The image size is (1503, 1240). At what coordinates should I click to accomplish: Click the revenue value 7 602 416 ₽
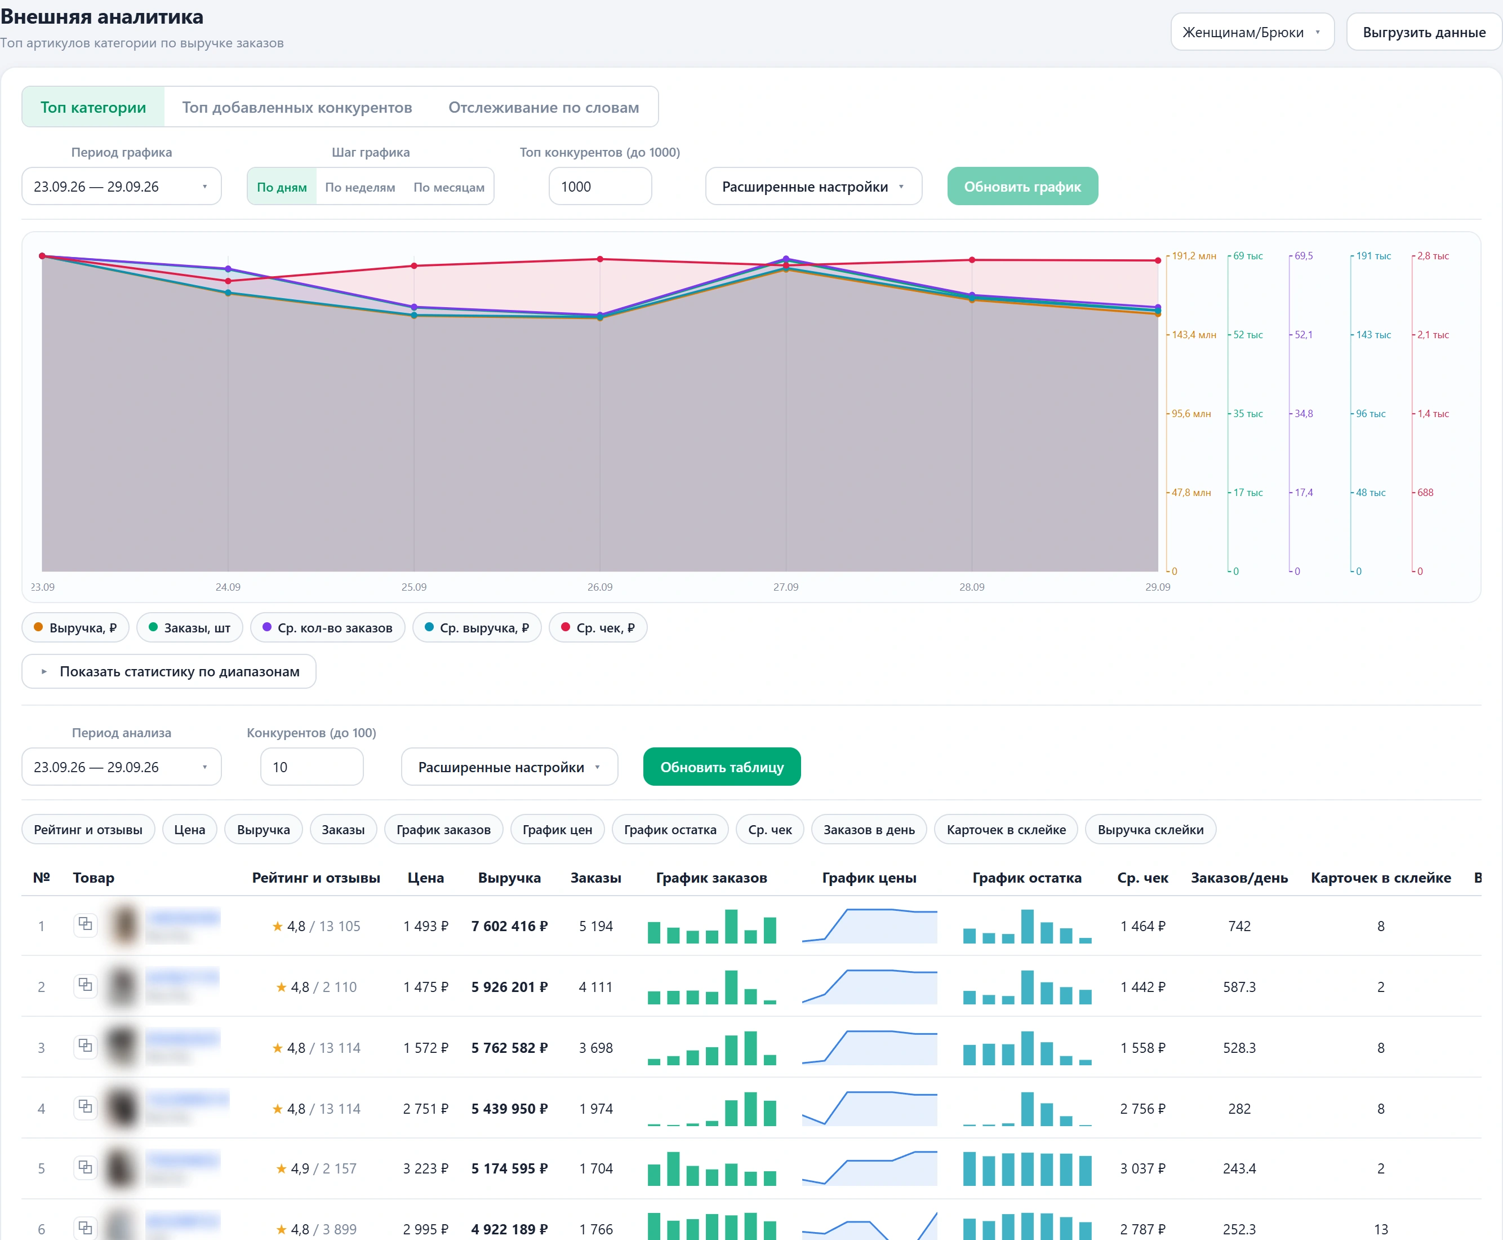click(509, 925)
